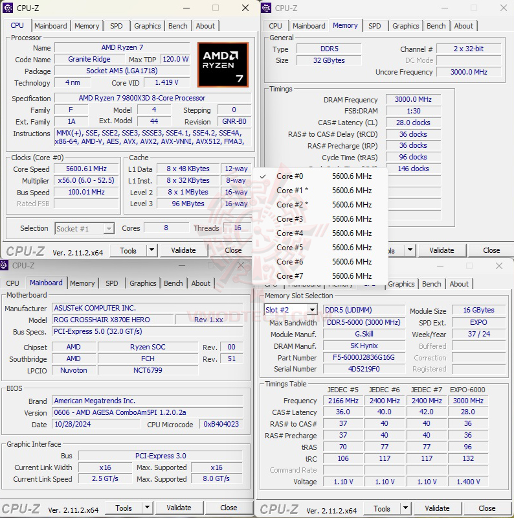Click Validate in the SPD window

437,508
